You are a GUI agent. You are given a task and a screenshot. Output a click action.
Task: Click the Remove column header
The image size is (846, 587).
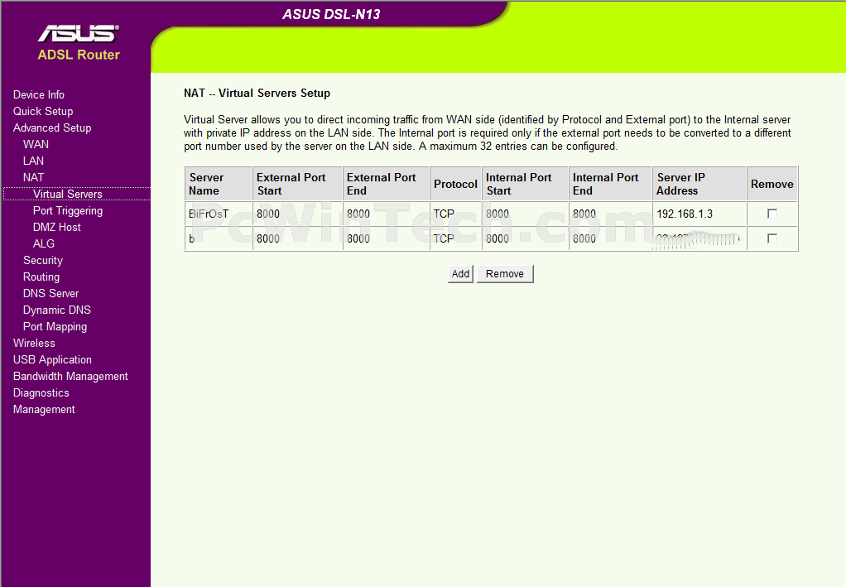click(x=772, y=184)
